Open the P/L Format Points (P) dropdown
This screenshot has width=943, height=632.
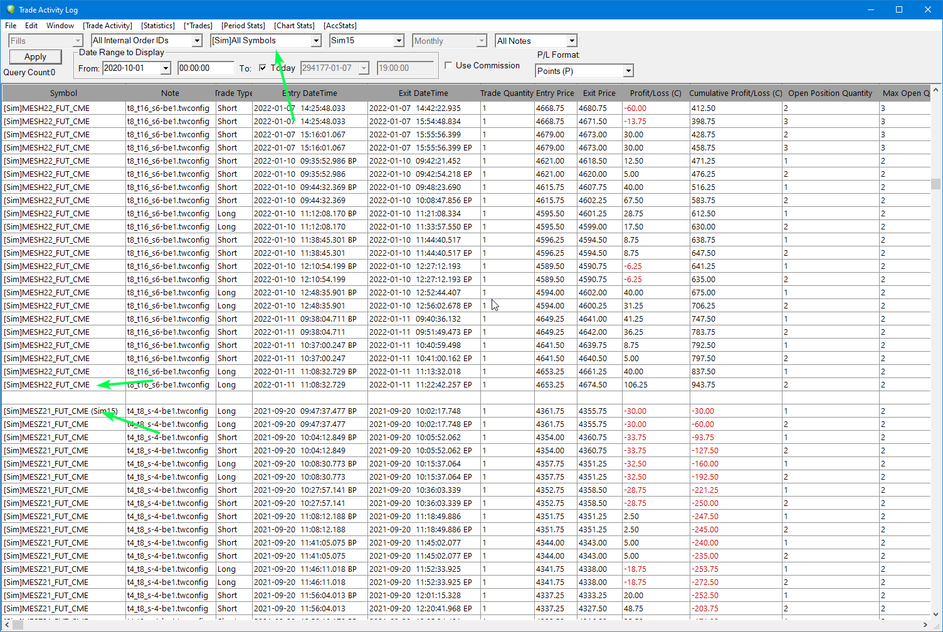[x=628, y=71]
